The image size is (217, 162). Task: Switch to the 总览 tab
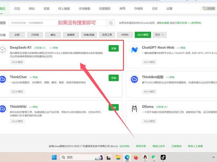tap(17, 9)
